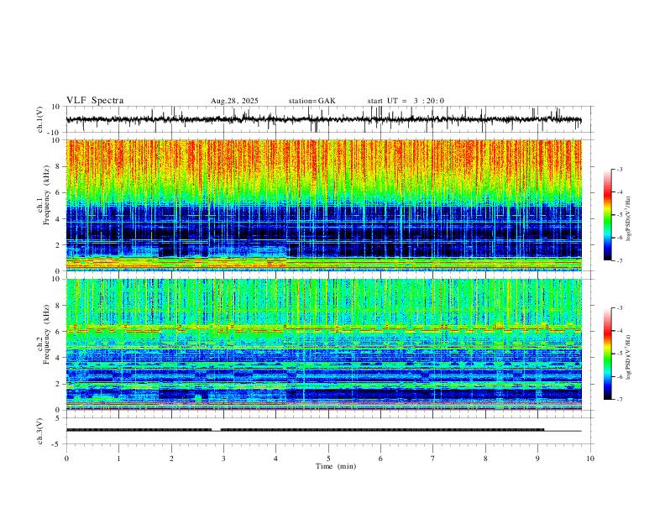Viewport: 665px width, 514px height.
Task: Click the ch.1 voltage waveform trace
Action: pyautogui.click(x=323, y=119)
